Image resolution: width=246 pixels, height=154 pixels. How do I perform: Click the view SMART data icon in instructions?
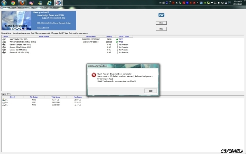[x=52, y=33]
